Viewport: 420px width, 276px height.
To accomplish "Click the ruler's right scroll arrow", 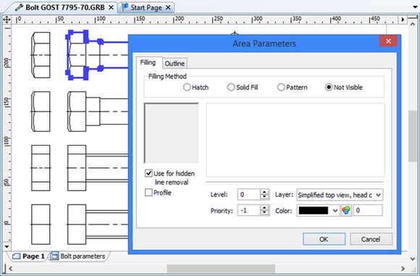I will pyautogui.click(x=403, y=20).
